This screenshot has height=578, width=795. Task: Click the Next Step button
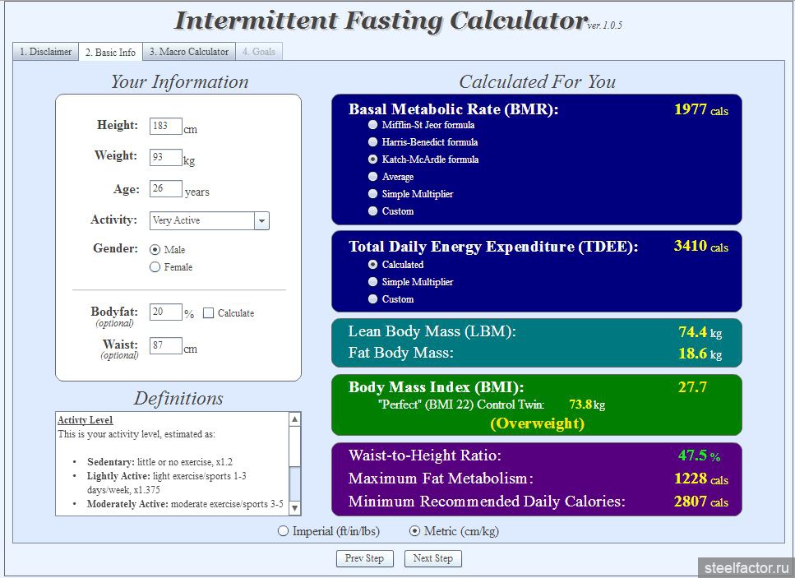(x=432, y=558)
